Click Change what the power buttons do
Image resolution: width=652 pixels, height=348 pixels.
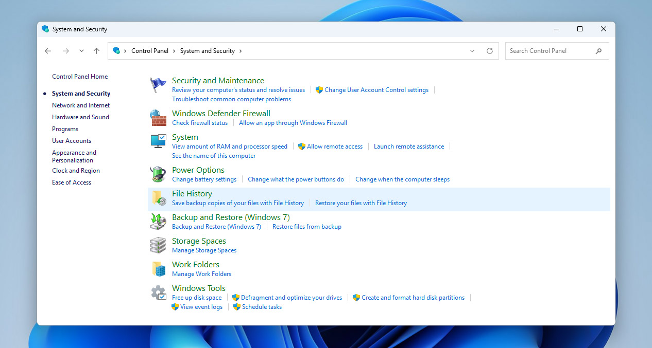(296, 179)
